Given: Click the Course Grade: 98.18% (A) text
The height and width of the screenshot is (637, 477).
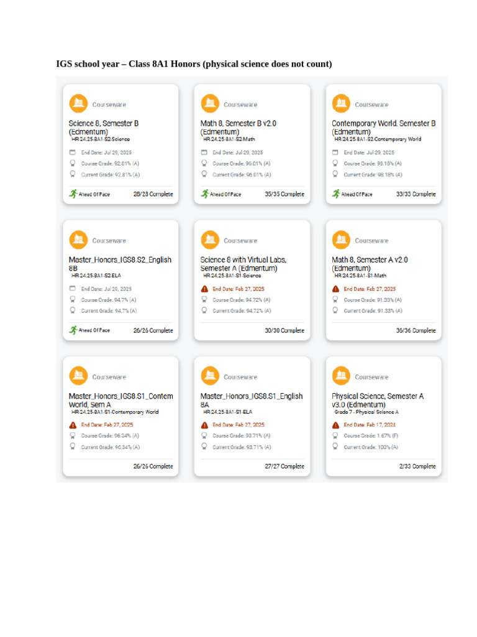Looking at the screenshot, I should tap(373, 164).
